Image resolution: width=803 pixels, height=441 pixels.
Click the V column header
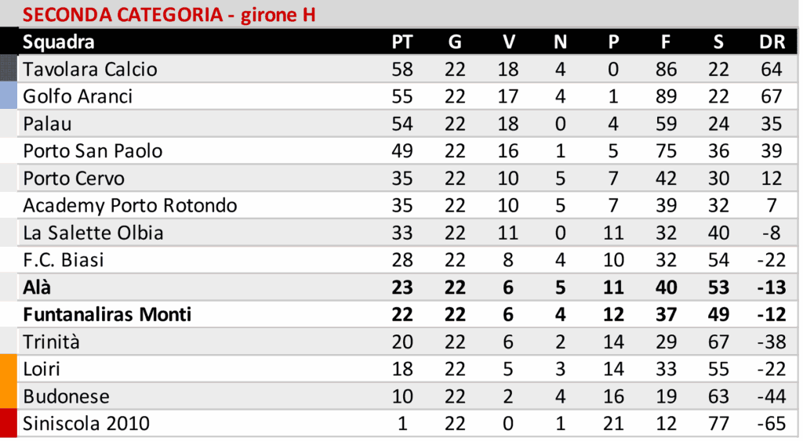click(x=508, y=42)
